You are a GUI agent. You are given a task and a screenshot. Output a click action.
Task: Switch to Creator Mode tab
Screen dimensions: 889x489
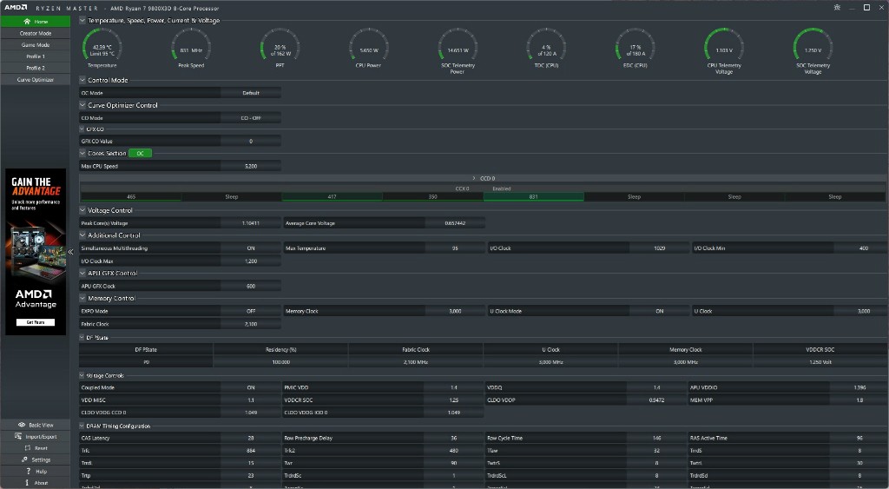click(x=36, y=33)
